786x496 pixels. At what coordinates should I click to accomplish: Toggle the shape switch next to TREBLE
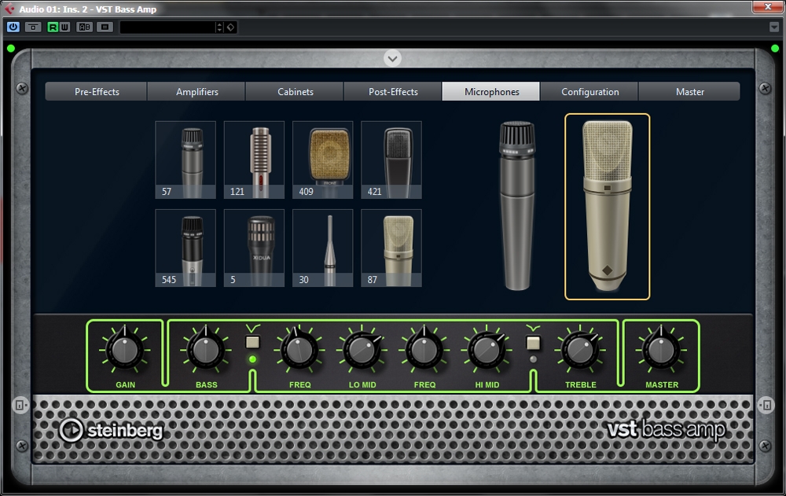coord(533,343)
